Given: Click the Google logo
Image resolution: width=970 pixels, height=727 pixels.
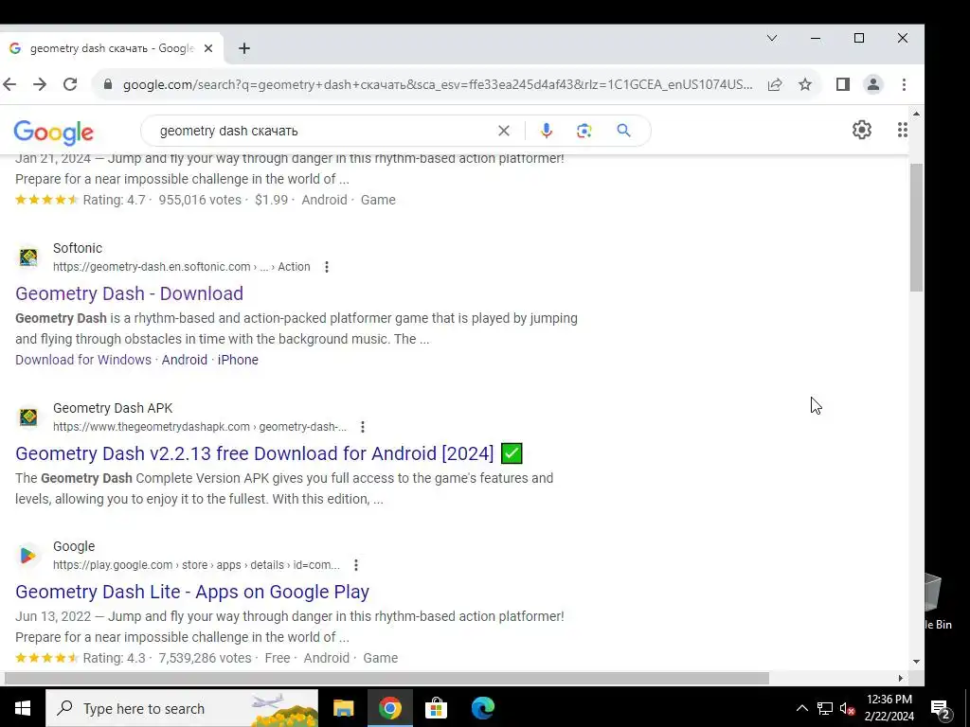Looking at the screenshot, I should pos(53,132).
